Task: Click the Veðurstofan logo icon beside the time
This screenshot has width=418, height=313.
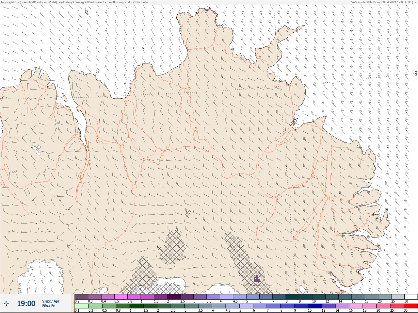Action: 6,304
